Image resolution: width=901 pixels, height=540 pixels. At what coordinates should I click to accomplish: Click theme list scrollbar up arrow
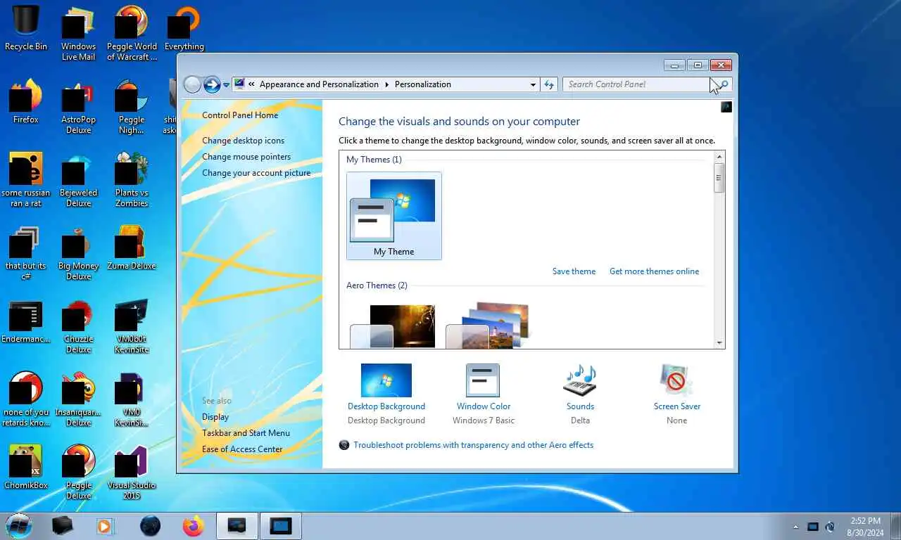coord(719,157)
